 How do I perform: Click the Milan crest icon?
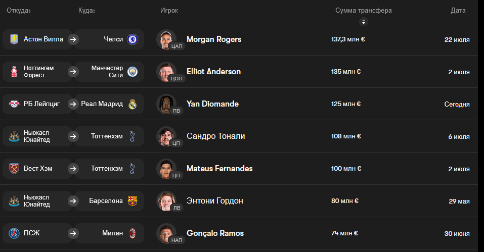pos(133,233)
